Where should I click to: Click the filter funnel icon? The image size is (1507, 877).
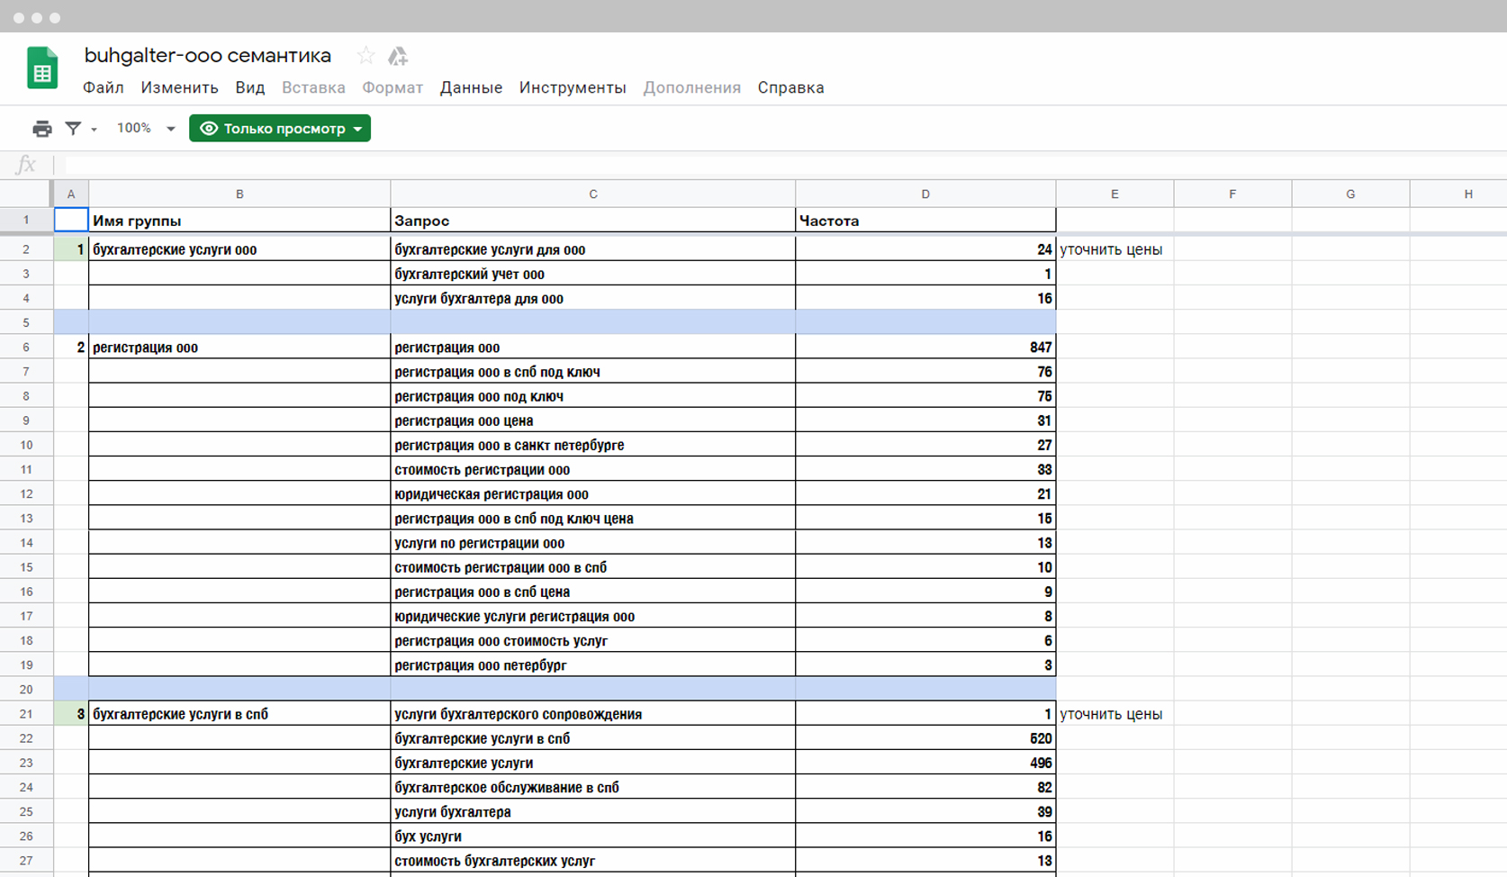pos(73,129)
